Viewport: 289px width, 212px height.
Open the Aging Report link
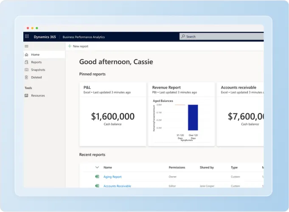(112, 177)
